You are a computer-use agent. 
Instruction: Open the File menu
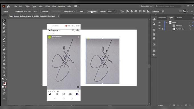[16, 6]
